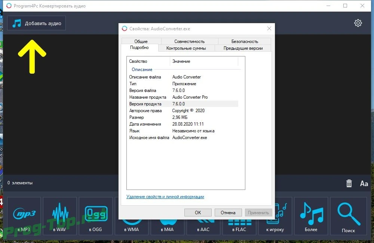Open the Безопасность tab
Screen dimensions: 374x243
pyautogui.click(x=245, y=41)
